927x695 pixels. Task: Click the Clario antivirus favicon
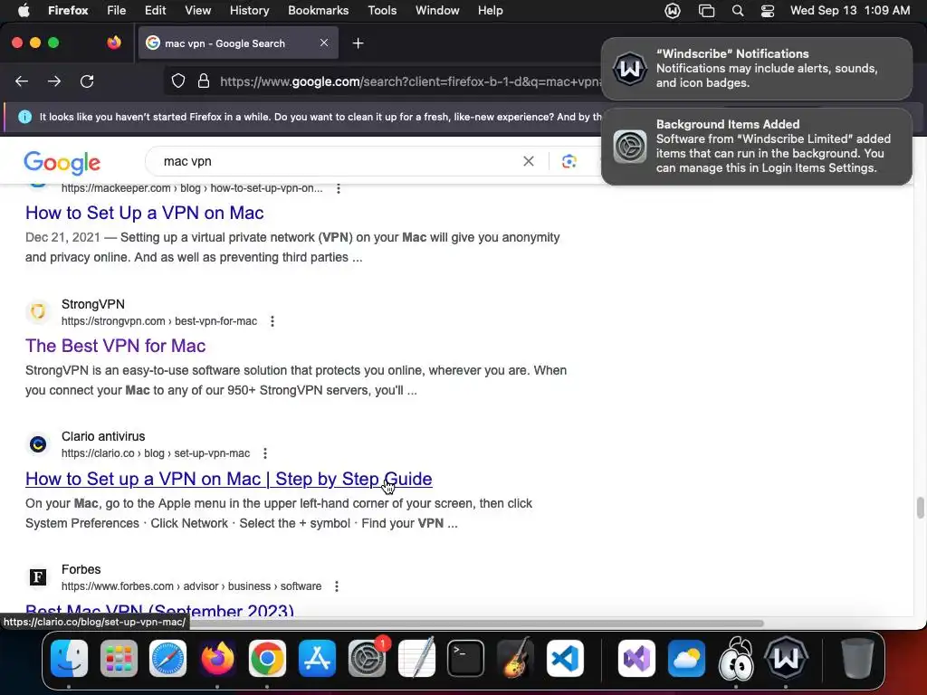(38, 443)
